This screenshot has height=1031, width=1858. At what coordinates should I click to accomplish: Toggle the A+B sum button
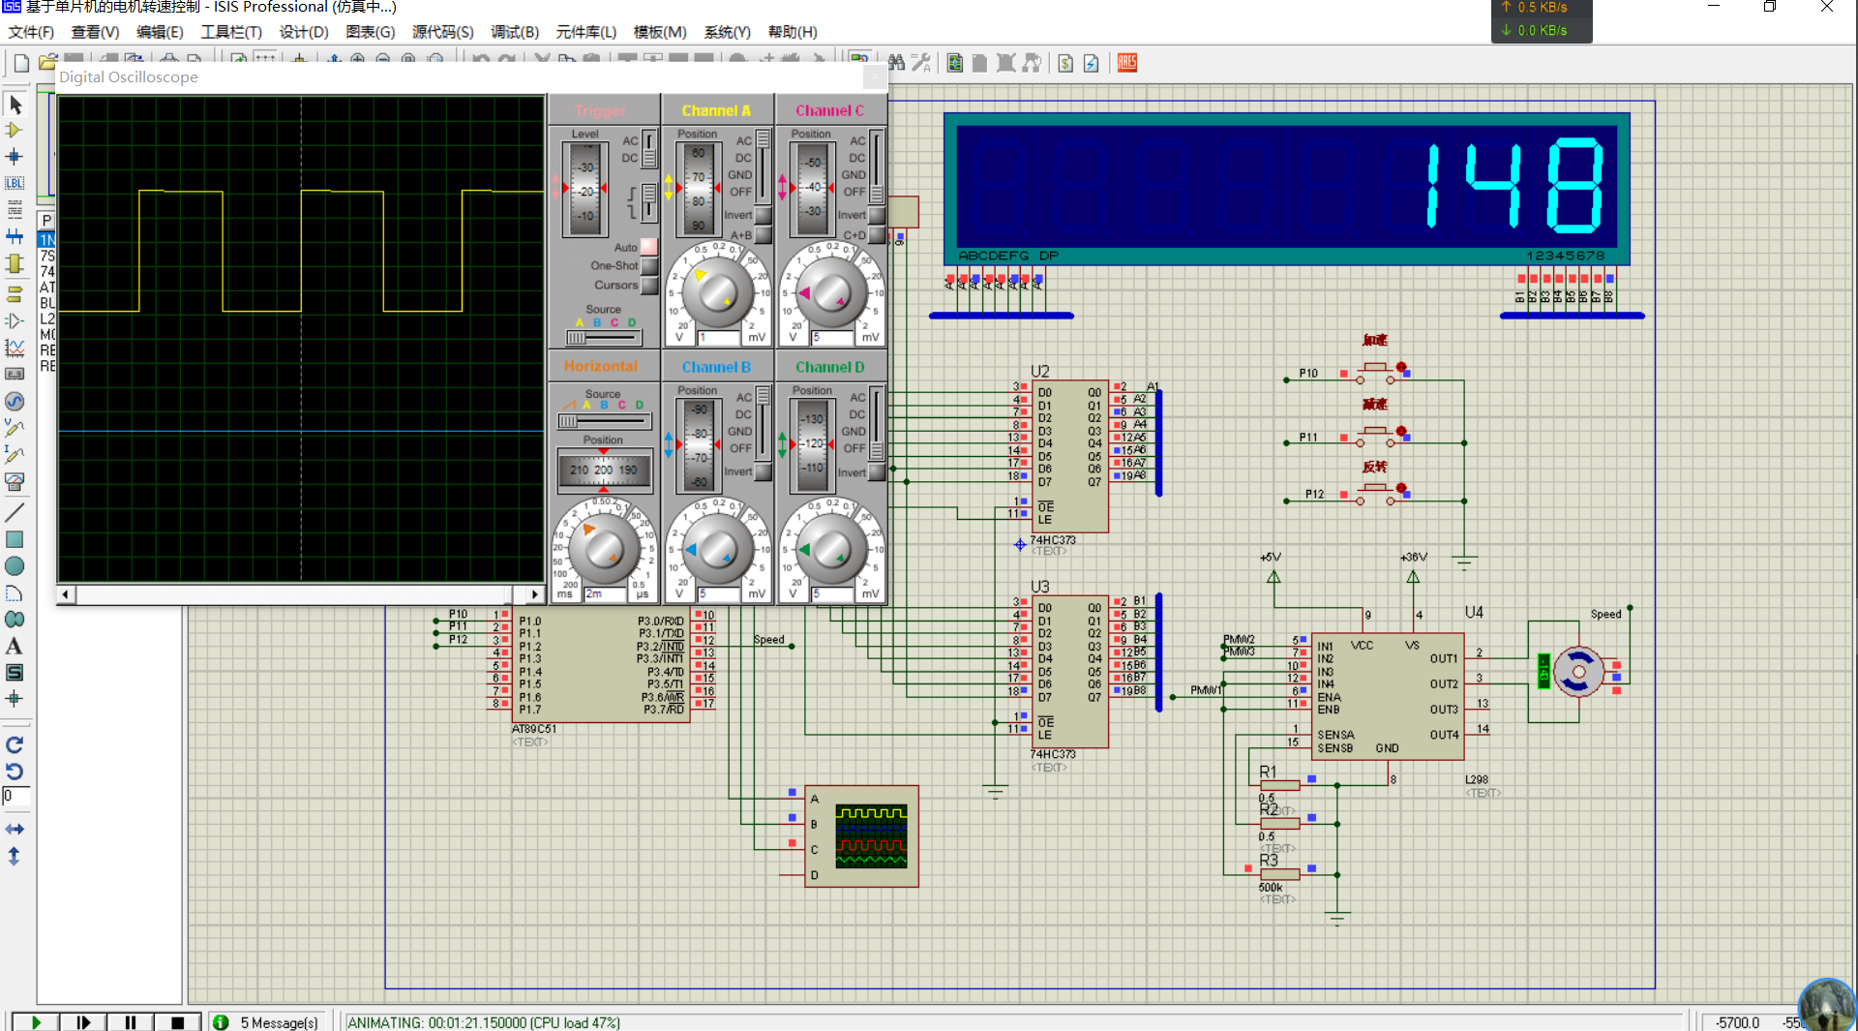(x=763, y=235)
